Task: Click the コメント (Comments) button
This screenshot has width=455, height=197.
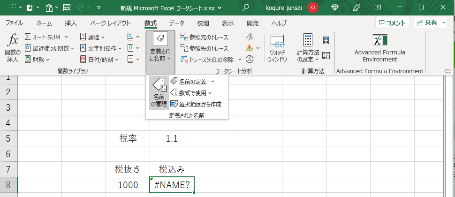Action: tap(392, 23)
